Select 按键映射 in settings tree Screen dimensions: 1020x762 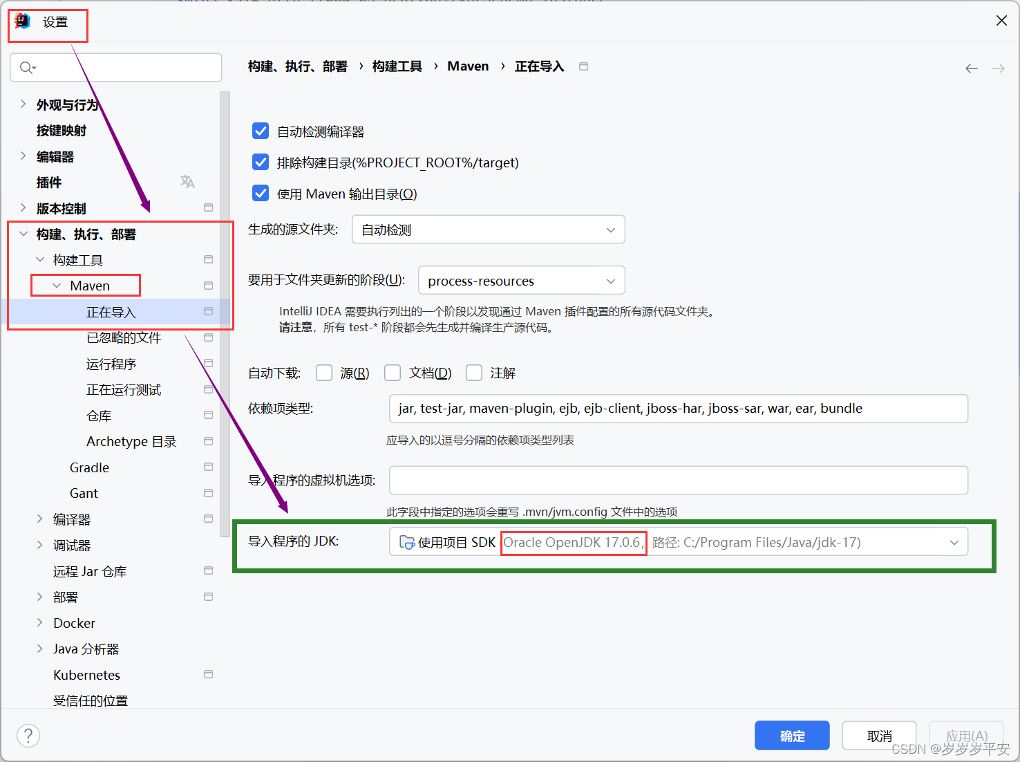tap(62, 131)
